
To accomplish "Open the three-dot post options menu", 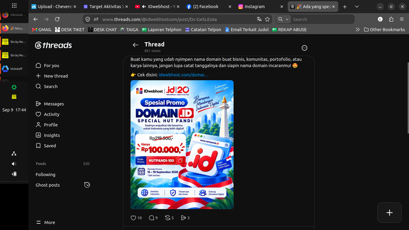I will click(304, 48).
